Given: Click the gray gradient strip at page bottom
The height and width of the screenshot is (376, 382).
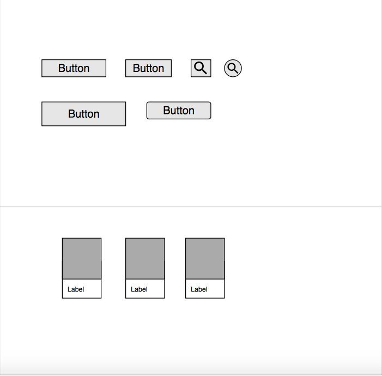Looking at the screenshot, I should tap(191, 368).
